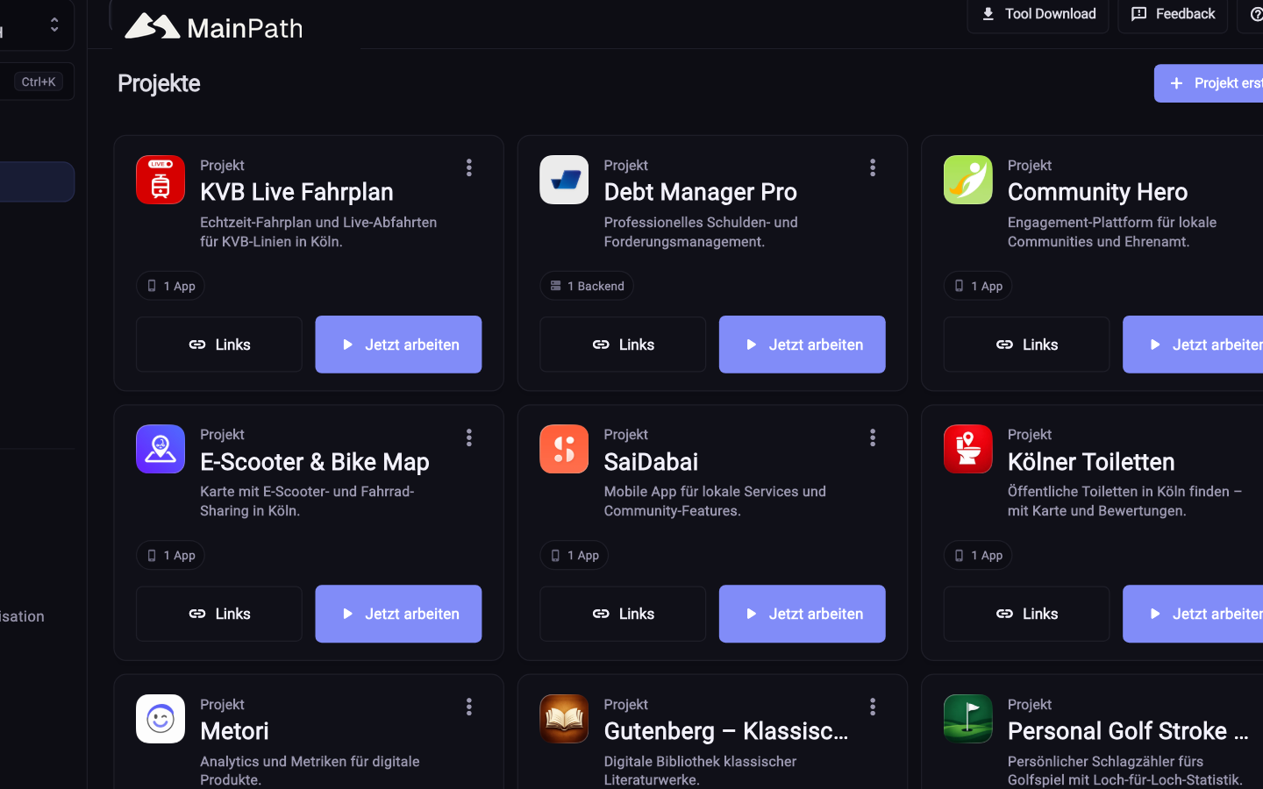Click the SaiDabai app icon
This screenshot has height=789, width=1263.
pyautogui.click(x=564, y=449)
